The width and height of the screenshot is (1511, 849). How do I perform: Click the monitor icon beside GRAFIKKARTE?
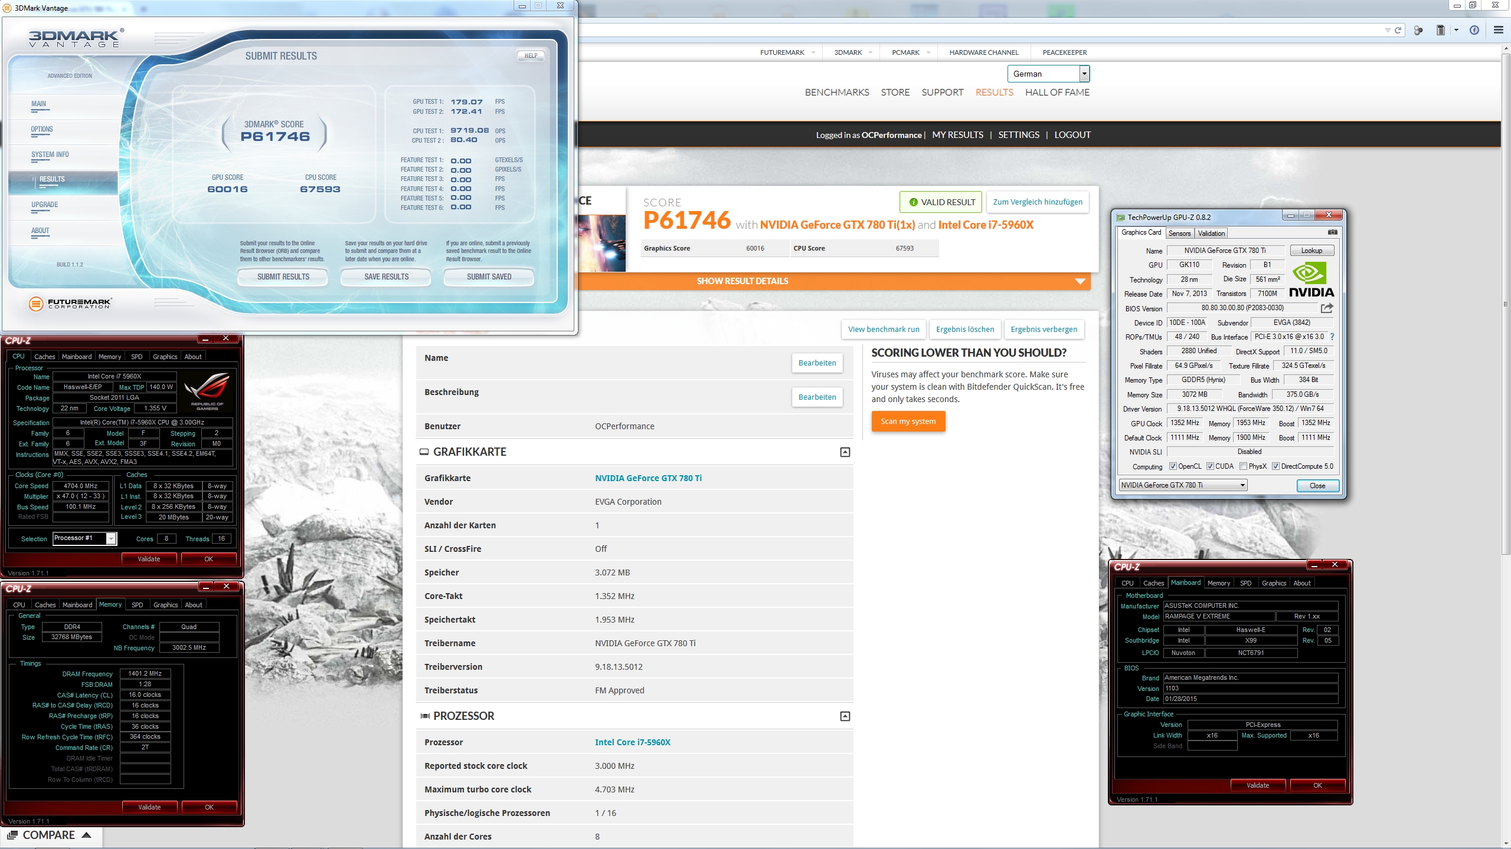pyautogui.click(x=424, y=452)
